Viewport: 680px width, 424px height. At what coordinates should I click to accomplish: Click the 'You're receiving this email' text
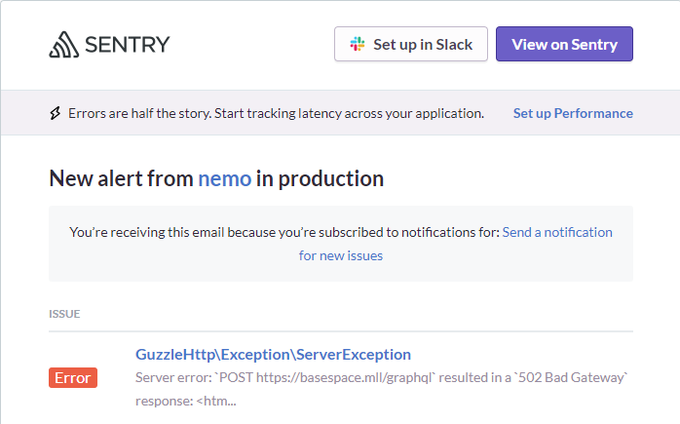click(x=284, y=232)
